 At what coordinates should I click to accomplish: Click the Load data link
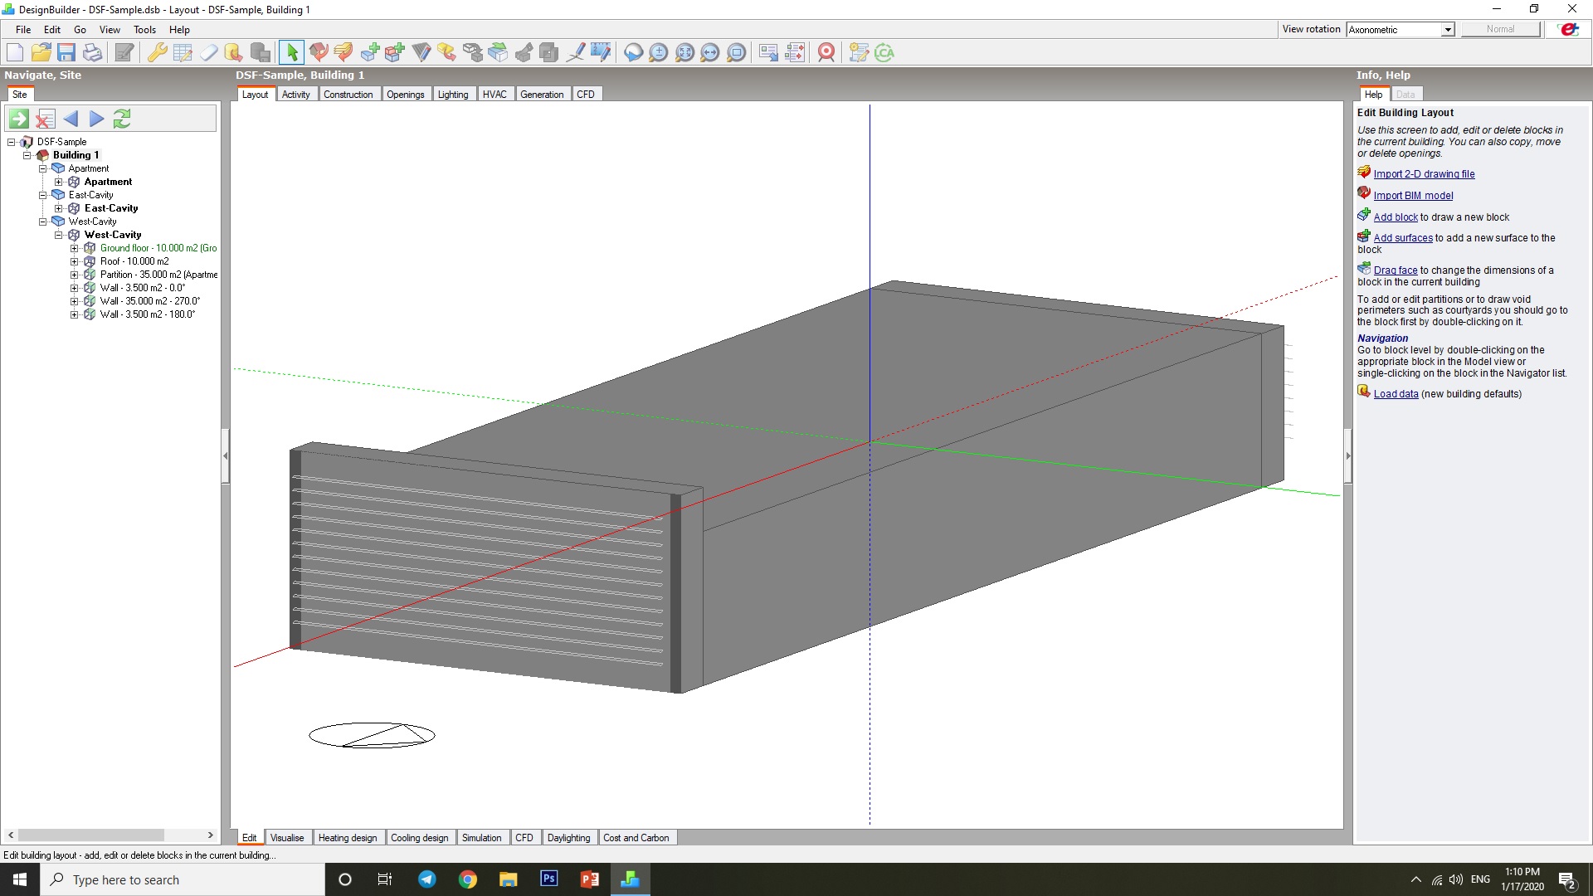(x=1396, y=394)
